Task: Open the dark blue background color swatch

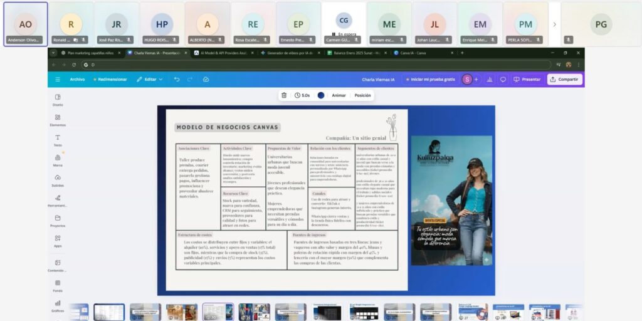Action: 321,95
